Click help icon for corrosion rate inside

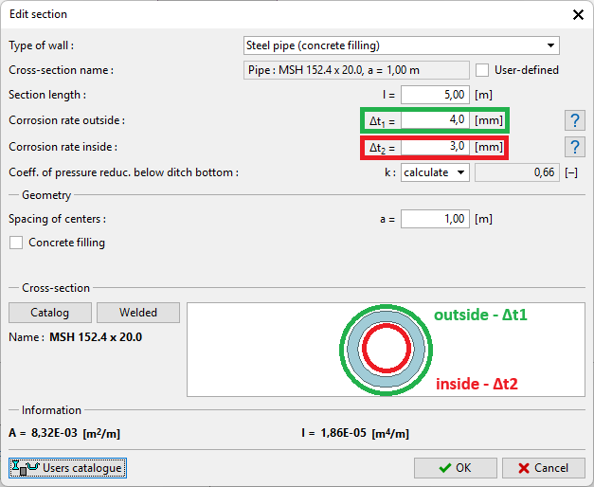573,147
